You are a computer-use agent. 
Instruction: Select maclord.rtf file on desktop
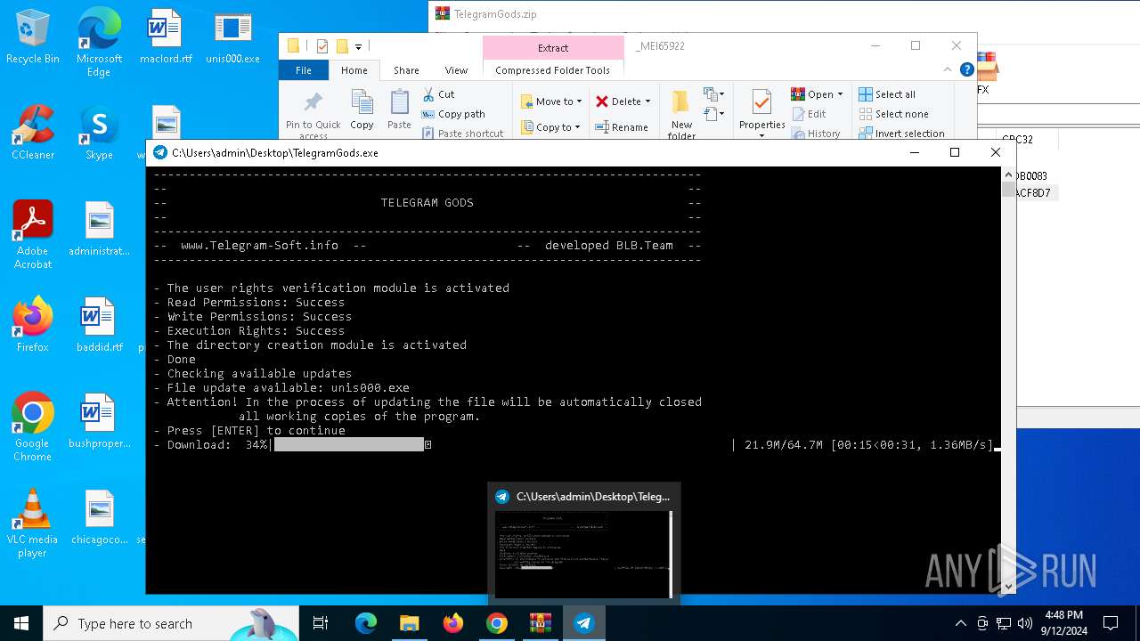point(166,37)
